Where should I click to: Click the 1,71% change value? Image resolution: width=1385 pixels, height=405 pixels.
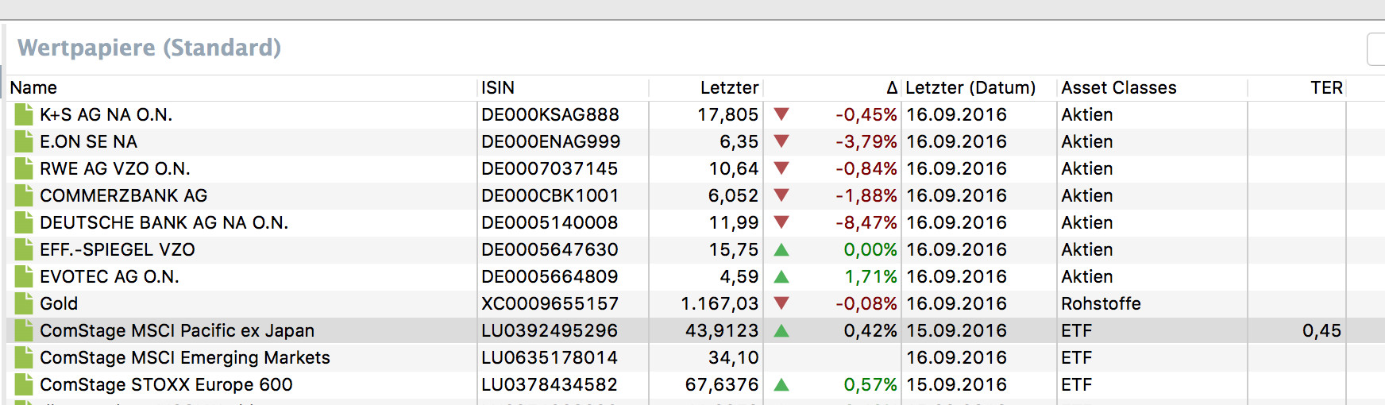pos(870,276)
